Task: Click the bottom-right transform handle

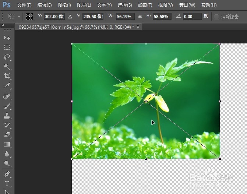Action: click(220, 159)
